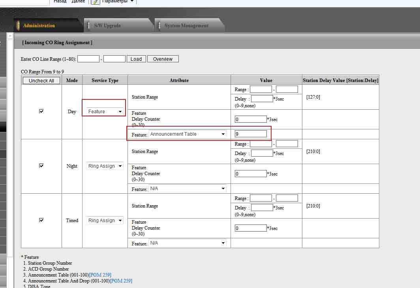Open the Announcement Table feature dropdown
The height and width of the screenshot is (288, 420).
[x=187, y=134]
